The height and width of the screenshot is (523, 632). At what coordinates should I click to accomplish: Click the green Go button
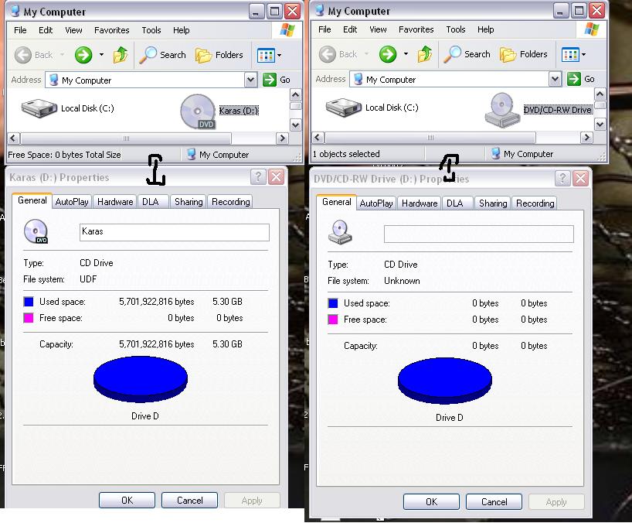(x=269, y=80)
